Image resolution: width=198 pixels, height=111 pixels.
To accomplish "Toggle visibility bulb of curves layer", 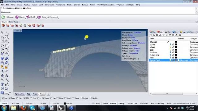I will pyautogui.click(x=170, y=44).
